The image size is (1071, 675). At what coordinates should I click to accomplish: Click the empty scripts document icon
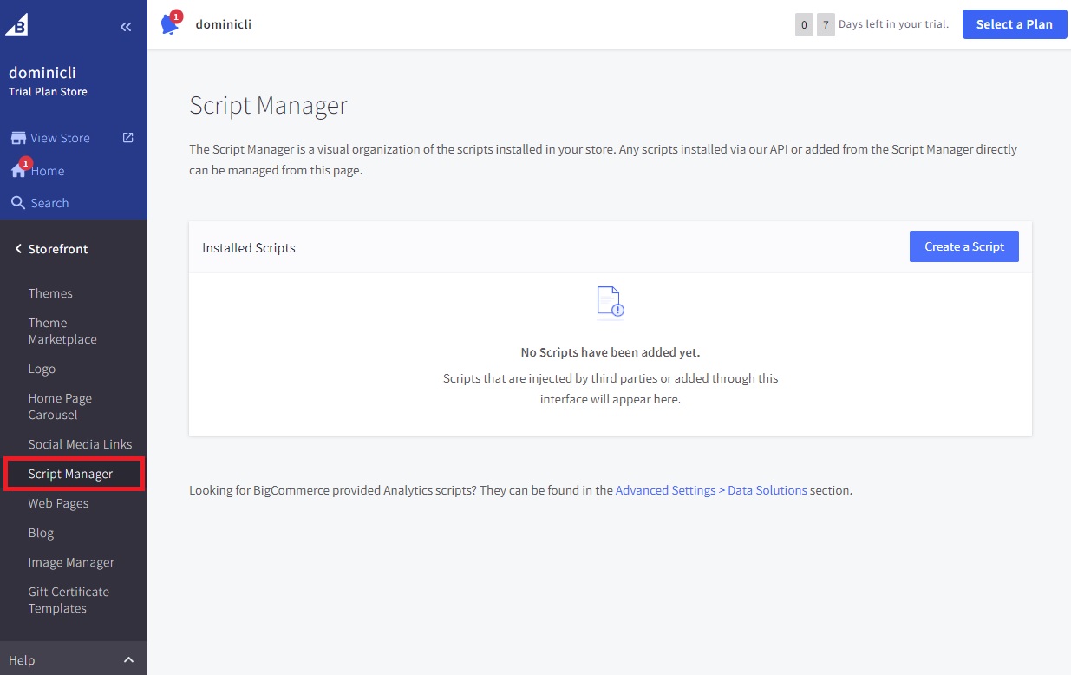coord(611,303)
